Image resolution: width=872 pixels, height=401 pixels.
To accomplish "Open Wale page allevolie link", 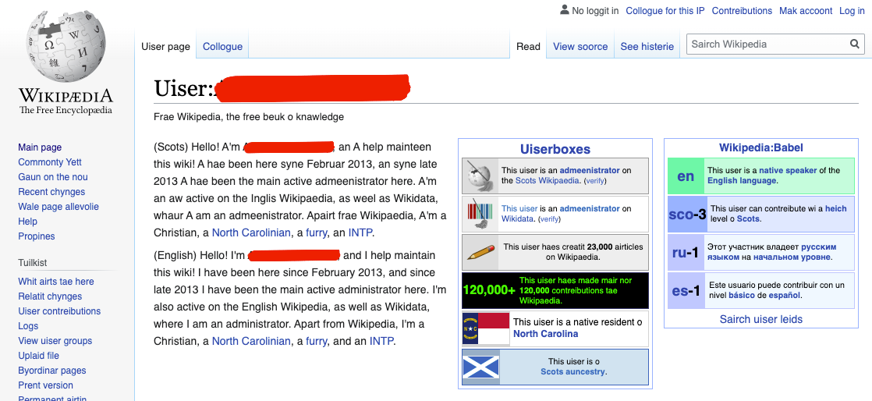I will point(58,206).
